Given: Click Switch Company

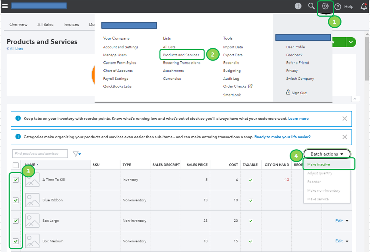Looking at the screenshot, I should click(x=300, y=79).
